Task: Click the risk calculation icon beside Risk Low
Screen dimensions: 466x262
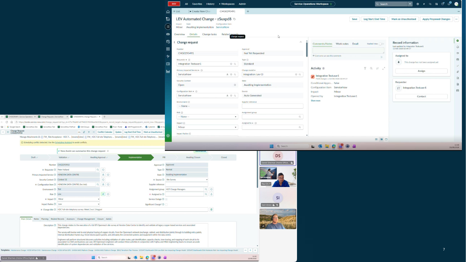Action: [103, 194]
